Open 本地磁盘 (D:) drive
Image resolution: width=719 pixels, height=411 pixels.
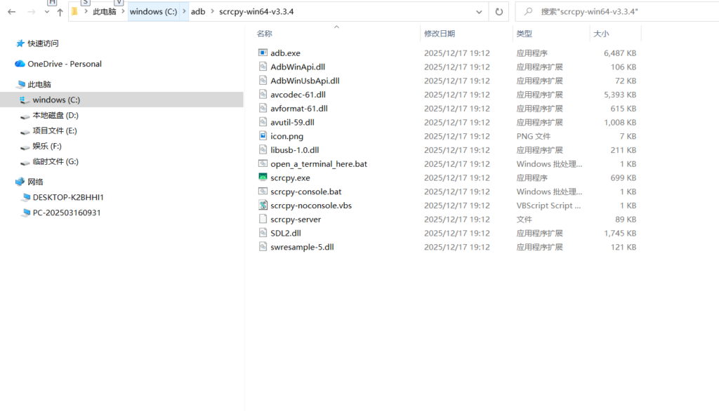[x=55, y=115]
